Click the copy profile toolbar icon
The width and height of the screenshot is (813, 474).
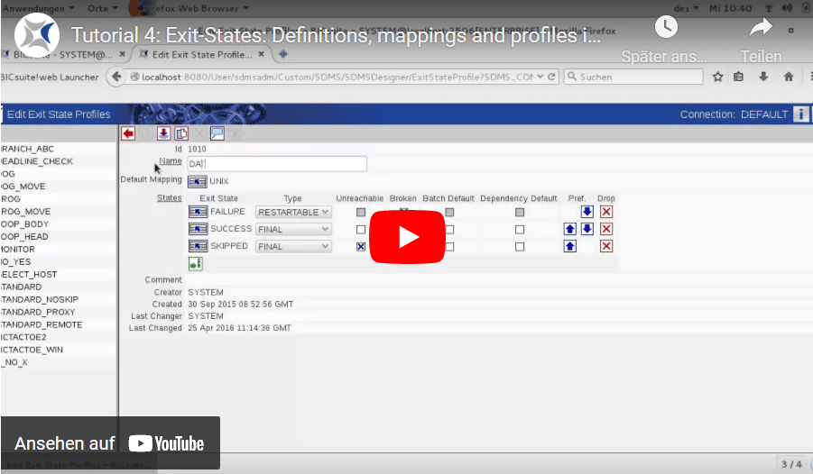coord(180,133)
